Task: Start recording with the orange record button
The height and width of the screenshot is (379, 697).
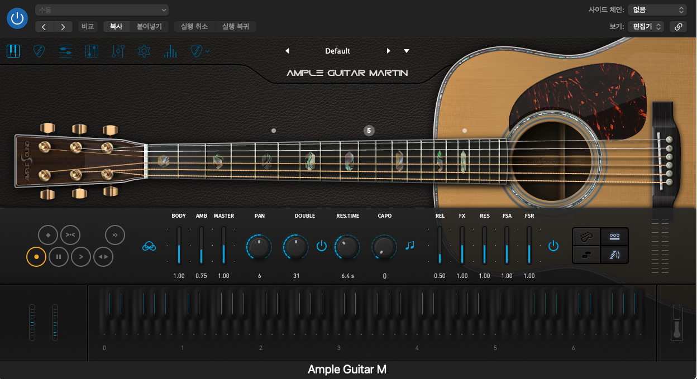Action: coord(36,257)
